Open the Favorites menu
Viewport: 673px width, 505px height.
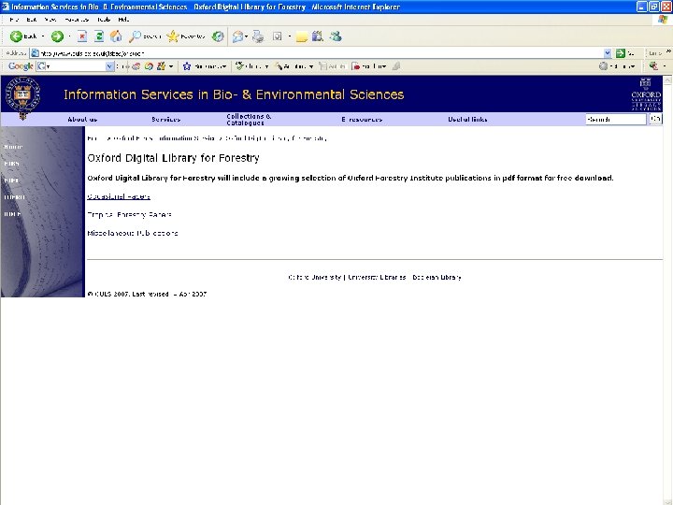coord(77,20)
